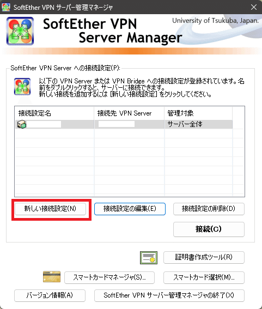
Task: Select the 接続先 VPN Server cell in first row
Action: 130,124
